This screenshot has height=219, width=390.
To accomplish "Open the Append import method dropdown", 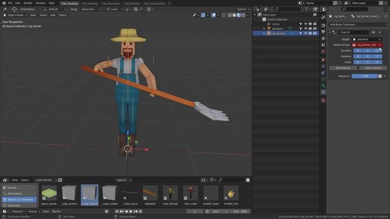I will pyautogui.click(x=124, y=180).
